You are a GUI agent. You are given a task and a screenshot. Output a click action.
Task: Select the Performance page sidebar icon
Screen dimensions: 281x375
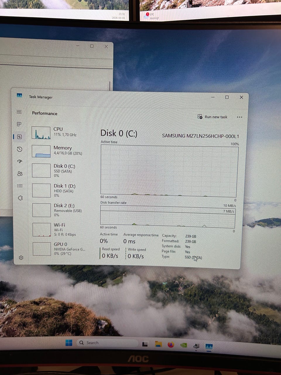click(x=20, y=137)
